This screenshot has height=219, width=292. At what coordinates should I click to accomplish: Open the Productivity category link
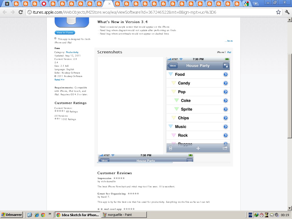(72, 52)
